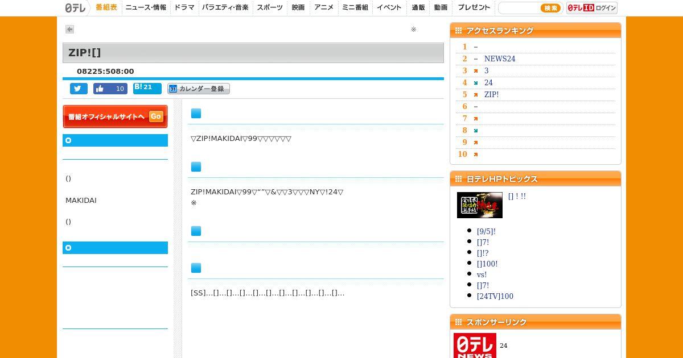Click the broadcast time '08225:508:00'
Screen dimensions: 683x358
pyautogui.click(x=105, y=72)
